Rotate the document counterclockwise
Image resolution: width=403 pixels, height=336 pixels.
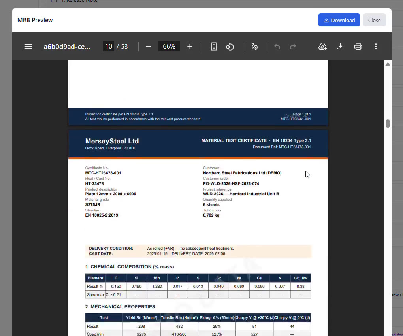tap(230, 47)
